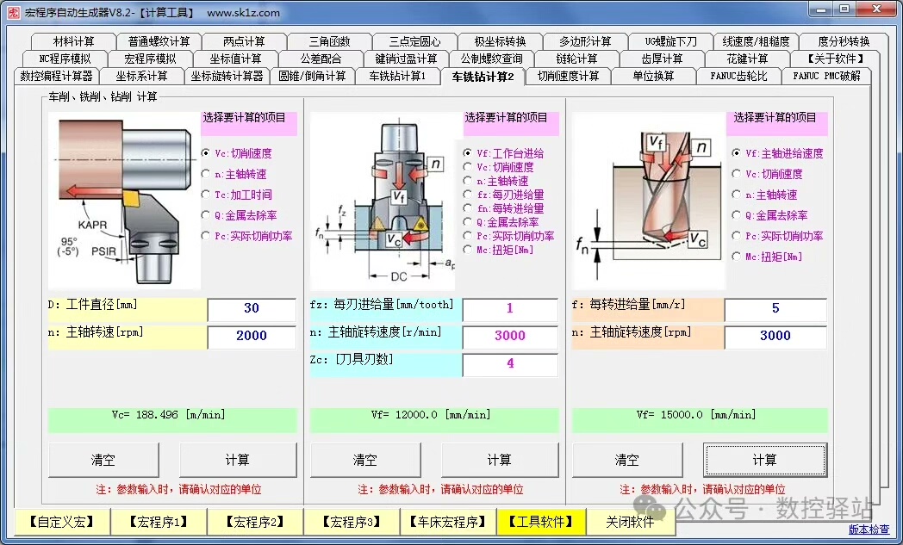903x545 pixels.
Task: Click milling 主轴旋转速度 field showing 3000
Action: point(510,338)
